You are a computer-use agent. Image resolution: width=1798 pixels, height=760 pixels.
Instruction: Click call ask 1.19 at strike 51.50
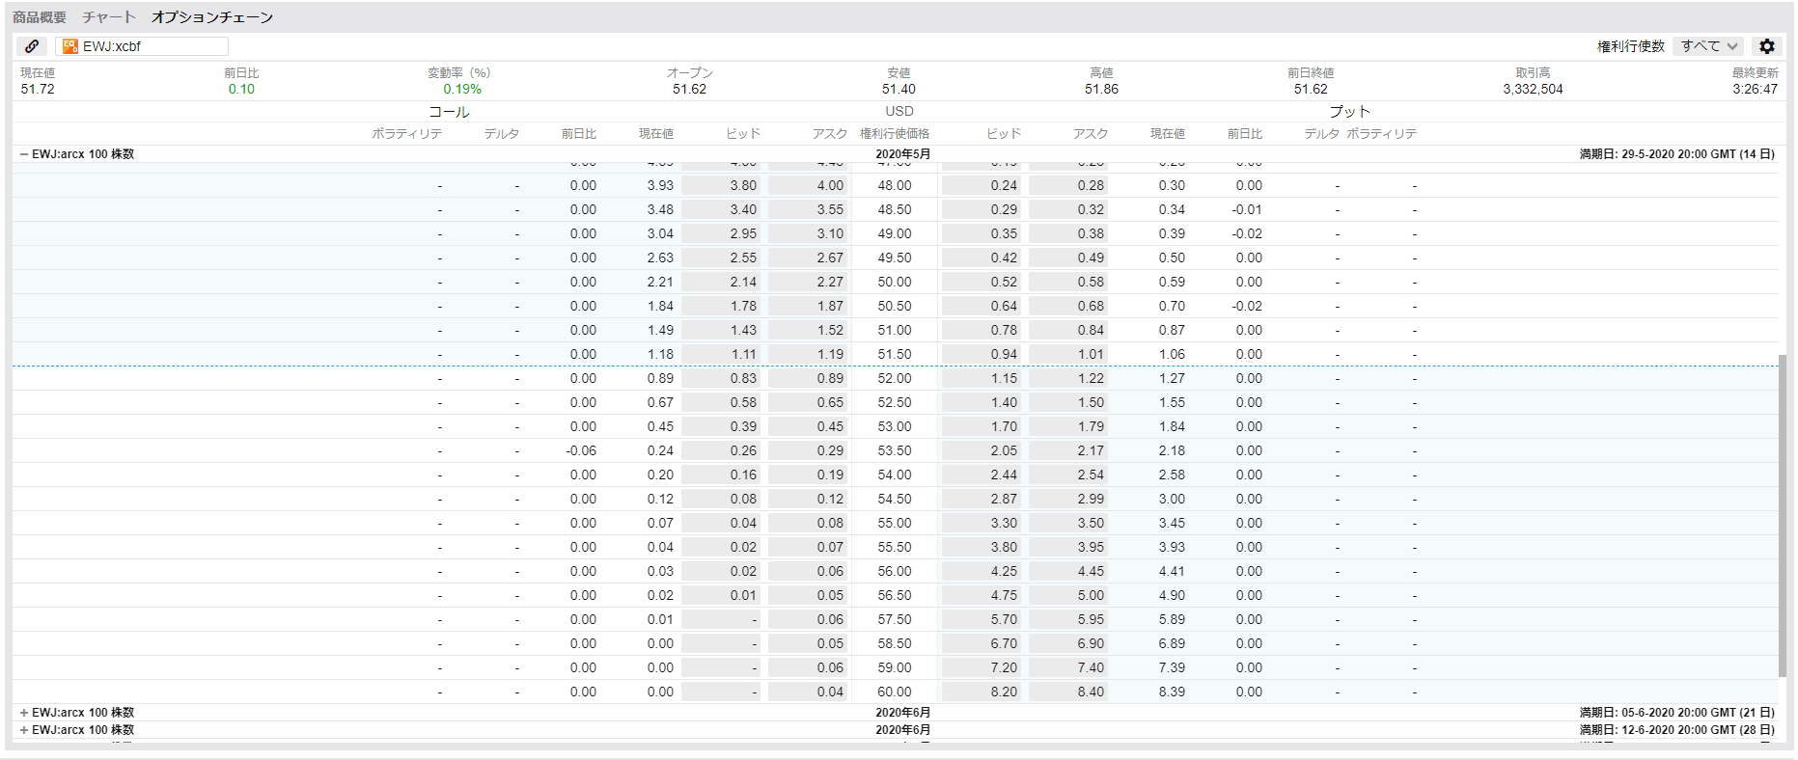pos(808,355)
